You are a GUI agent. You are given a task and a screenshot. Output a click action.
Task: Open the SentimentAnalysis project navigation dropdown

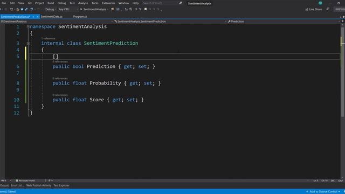(57, 22)
